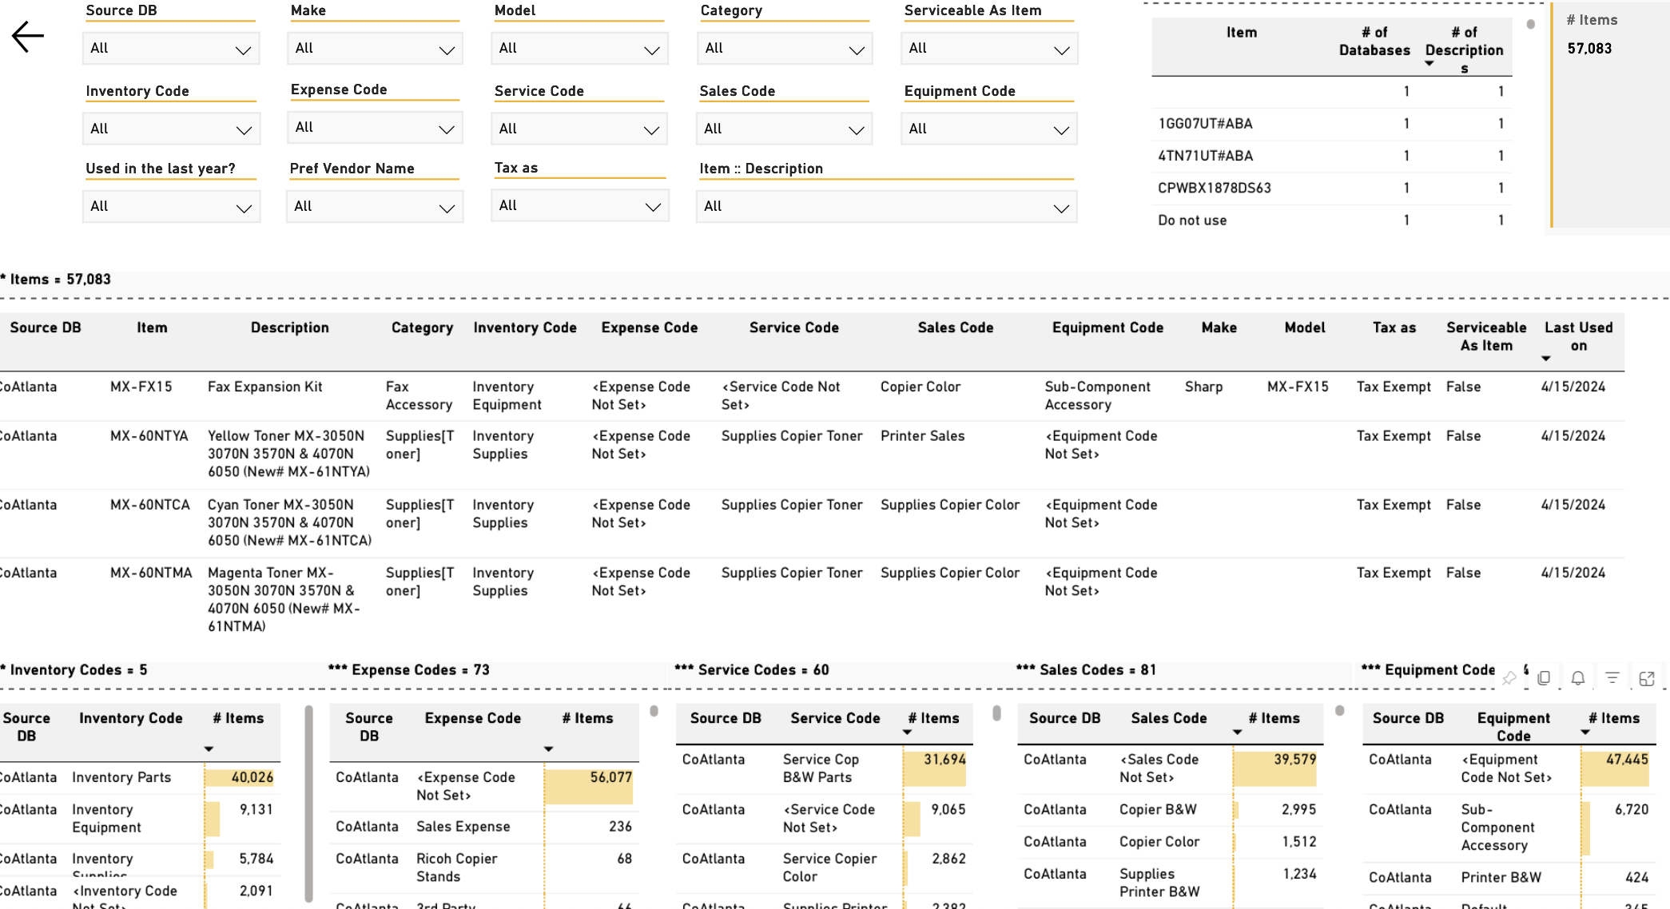Sort Expense Codes table by '# Items' header
1670x909 pixels.
coord(587,718)
